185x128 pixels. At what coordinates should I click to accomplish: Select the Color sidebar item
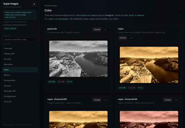pyautogui.click(x=20, y=70)
